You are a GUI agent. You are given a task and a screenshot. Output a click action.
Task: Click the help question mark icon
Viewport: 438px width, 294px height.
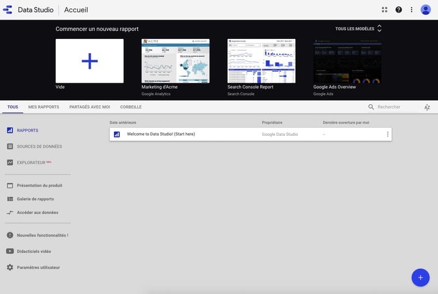point(399,10)
